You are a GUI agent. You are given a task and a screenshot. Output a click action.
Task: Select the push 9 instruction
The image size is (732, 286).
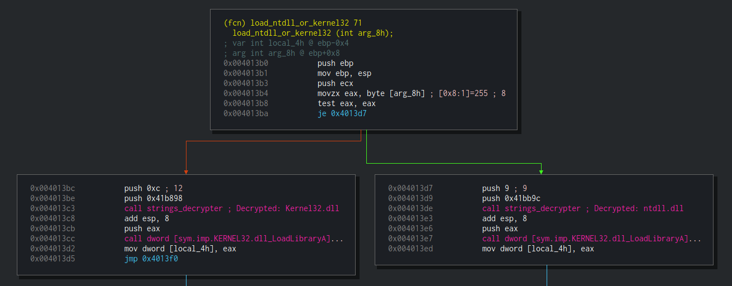tap(504, 188)
